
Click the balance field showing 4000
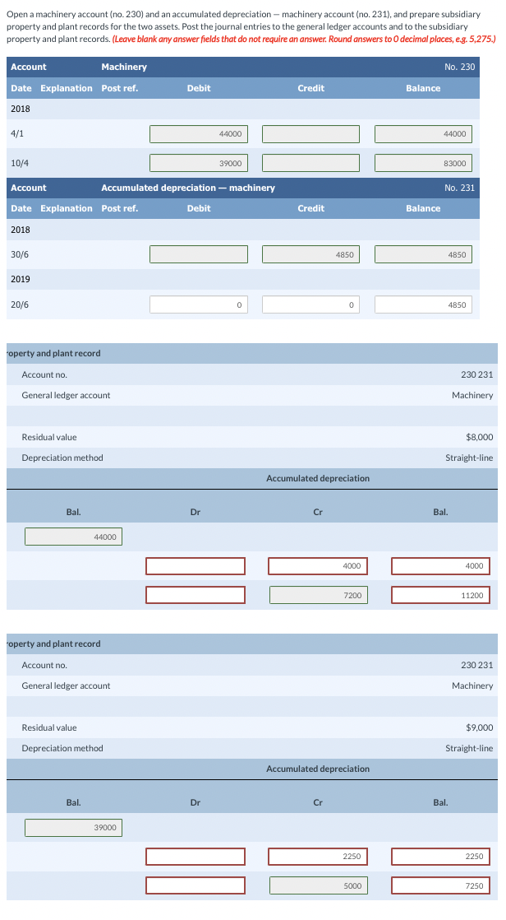[441, 565]
